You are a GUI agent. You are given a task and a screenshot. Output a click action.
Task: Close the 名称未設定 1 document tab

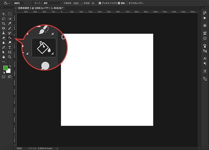coord(16,8)
